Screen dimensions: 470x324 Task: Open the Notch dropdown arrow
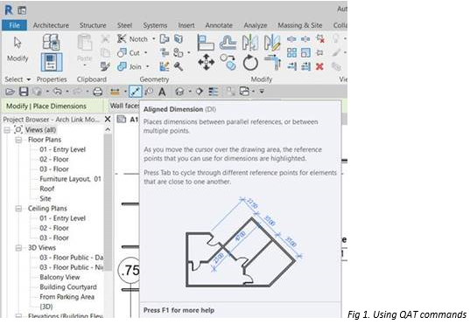tap(154, 39)
